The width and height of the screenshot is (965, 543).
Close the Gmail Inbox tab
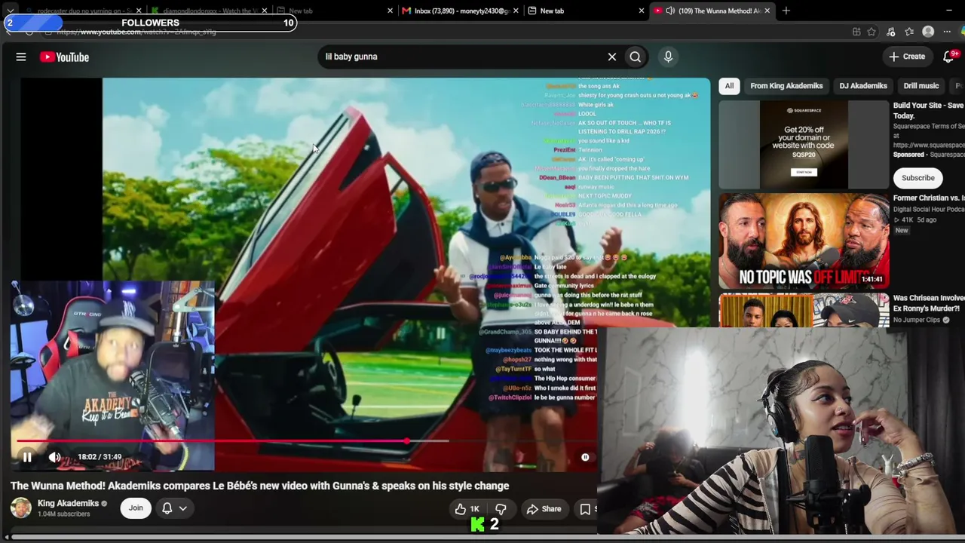516,11
